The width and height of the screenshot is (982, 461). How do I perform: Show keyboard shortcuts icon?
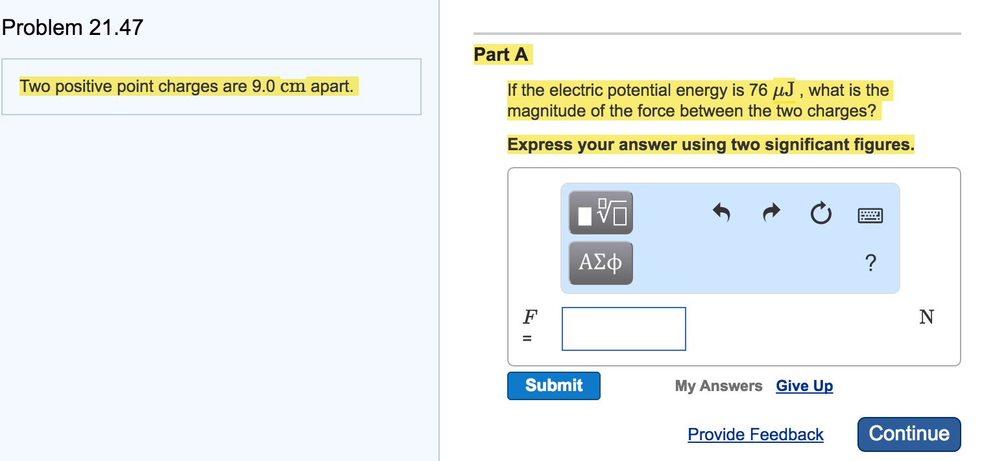click(x=870, y=215)
